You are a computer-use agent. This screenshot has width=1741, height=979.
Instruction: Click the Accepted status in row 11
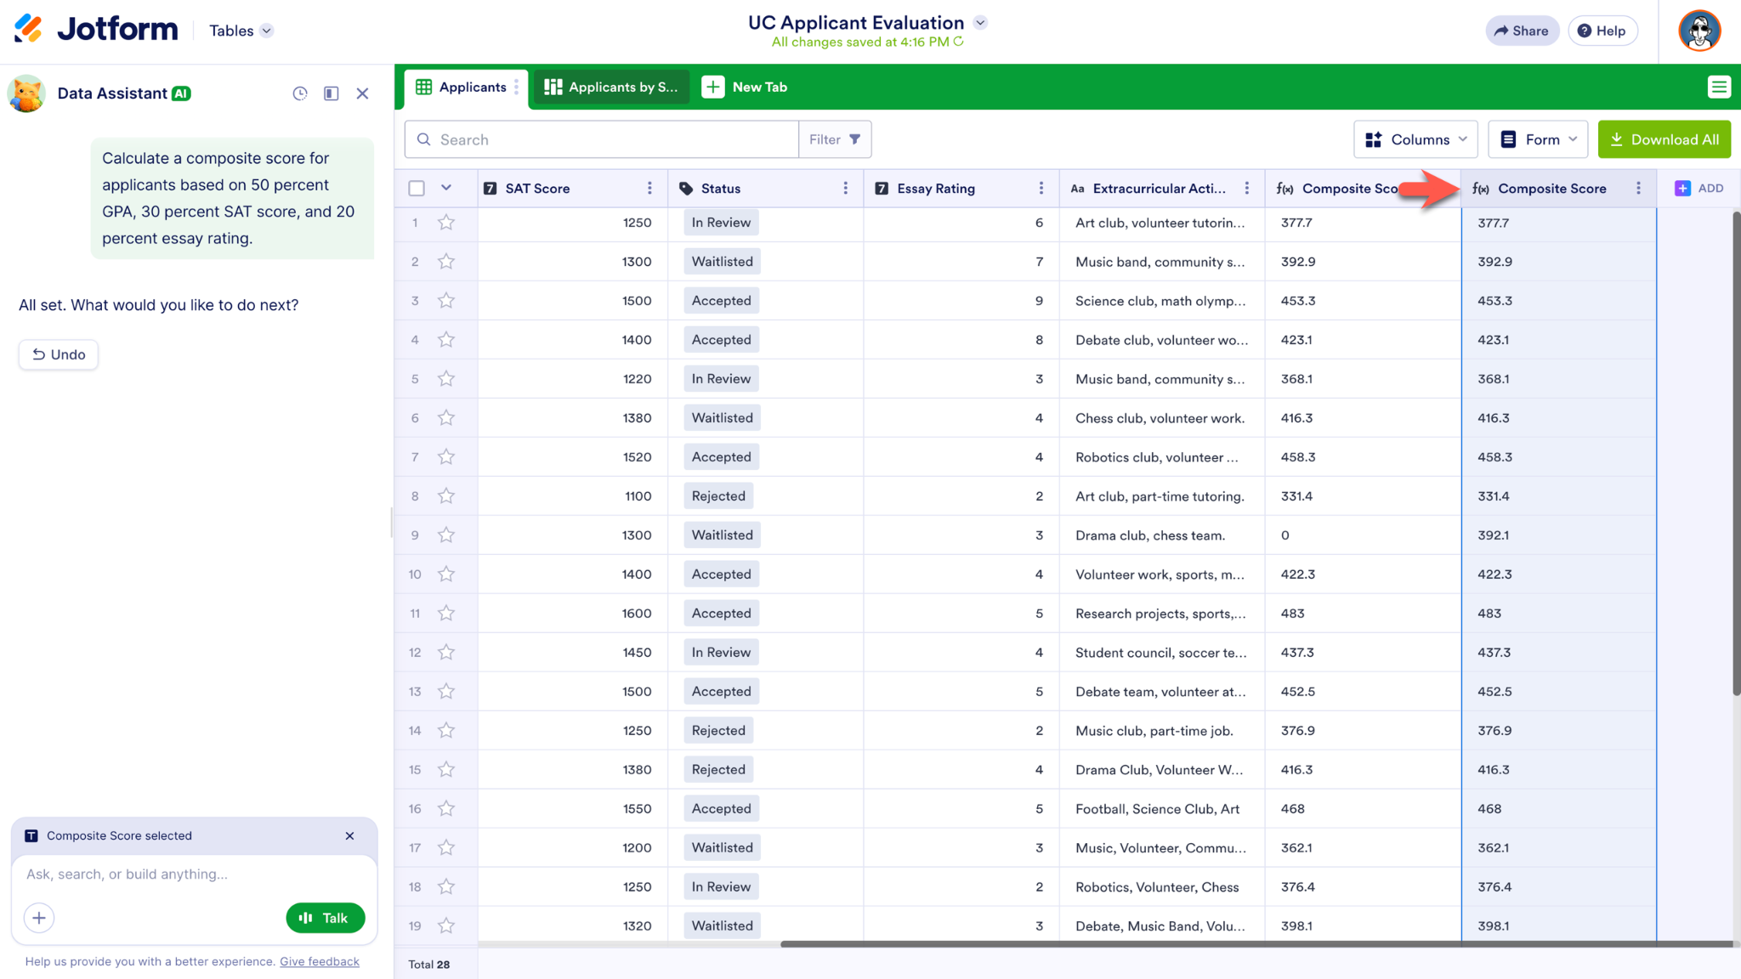coord(722,614)
